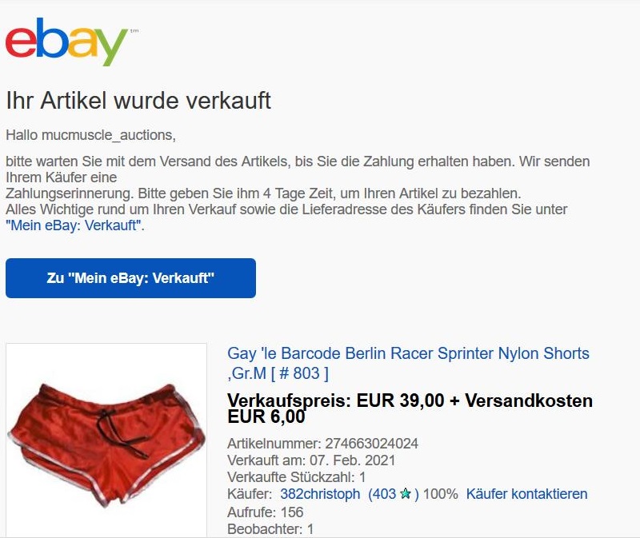Click the Verkaufte Stückzahl: 1 line
The image size is (640, 538).
297,477
